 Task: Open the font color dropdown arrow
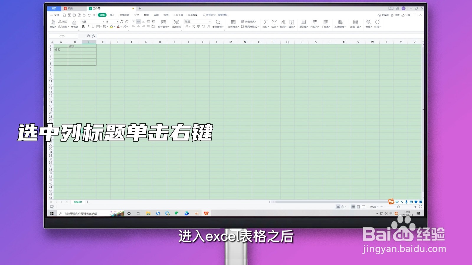click(121, 27)
